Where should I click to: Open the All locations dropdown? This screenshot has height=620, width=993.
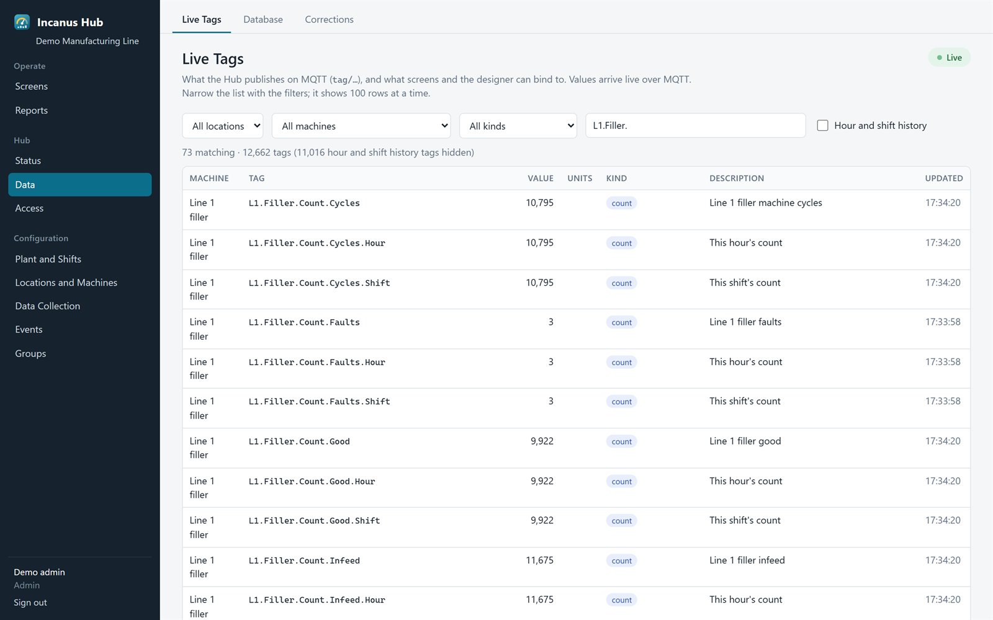223,126
